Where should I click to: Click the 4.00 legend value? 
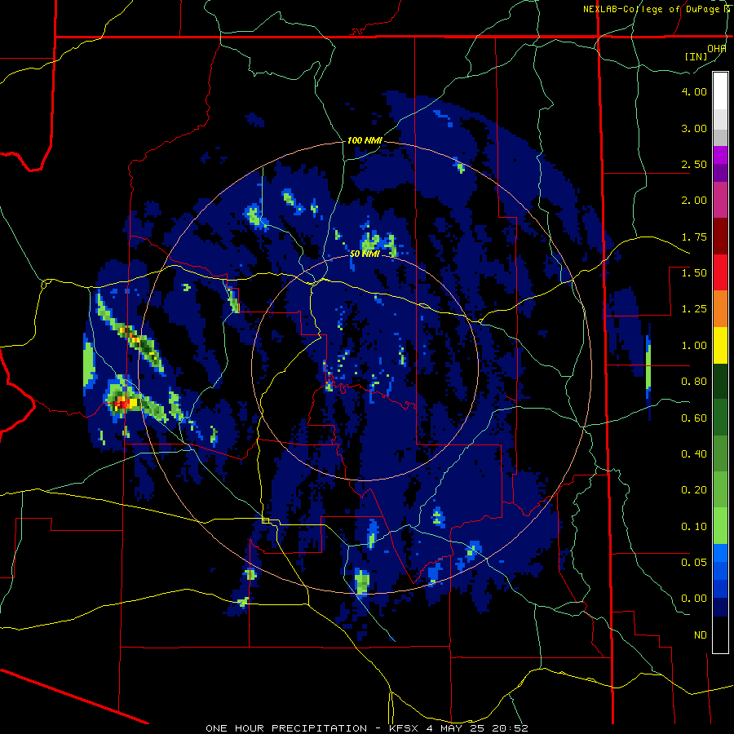(694, 91)
